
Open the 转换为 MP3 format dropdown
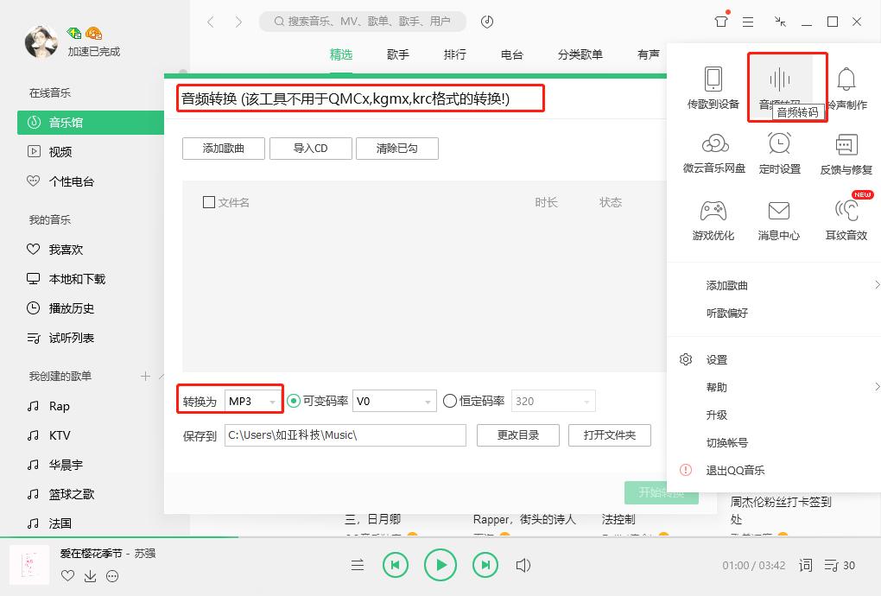tap(250, 400)
